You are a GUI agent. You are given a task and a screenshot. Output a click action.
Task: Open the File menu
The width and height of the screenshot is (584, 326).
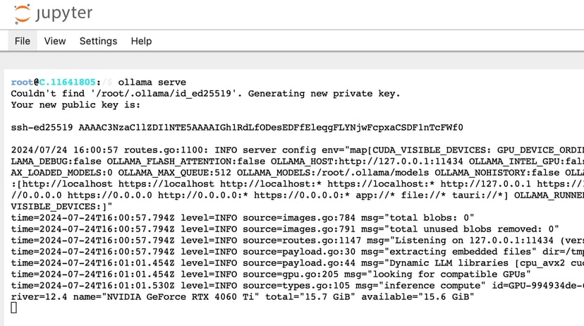(23, 41)
